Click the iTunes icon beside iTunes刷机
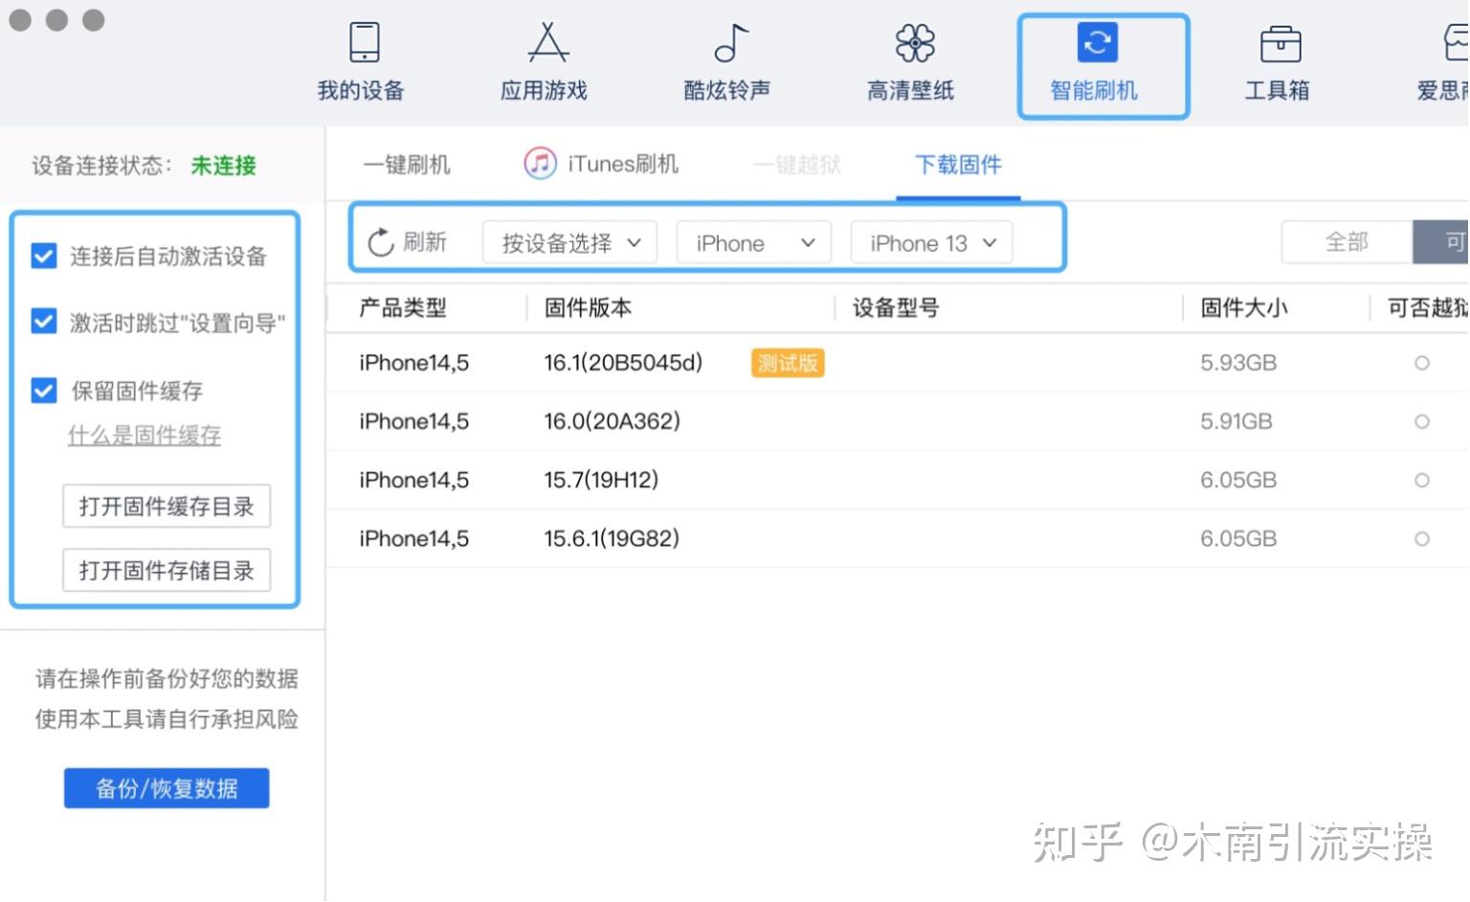This screenshot has height=902, width=1470. coord(540,163)
